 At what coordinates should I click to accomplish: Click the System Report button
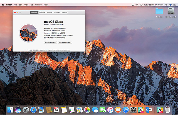click(50, 42)
